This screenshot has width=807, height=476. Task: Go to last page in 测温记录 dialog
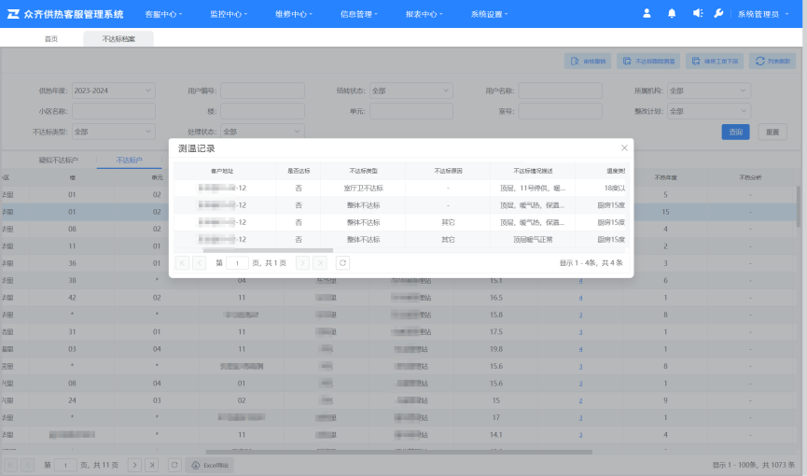tap(320, 263)
